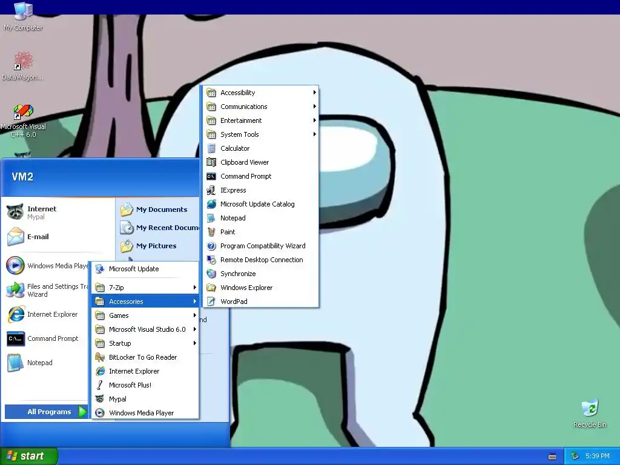Viewport: 620px width, 465px height.
Task: Open Files and Settings Transfer Wizard
Action: click(x=47, y=290)
